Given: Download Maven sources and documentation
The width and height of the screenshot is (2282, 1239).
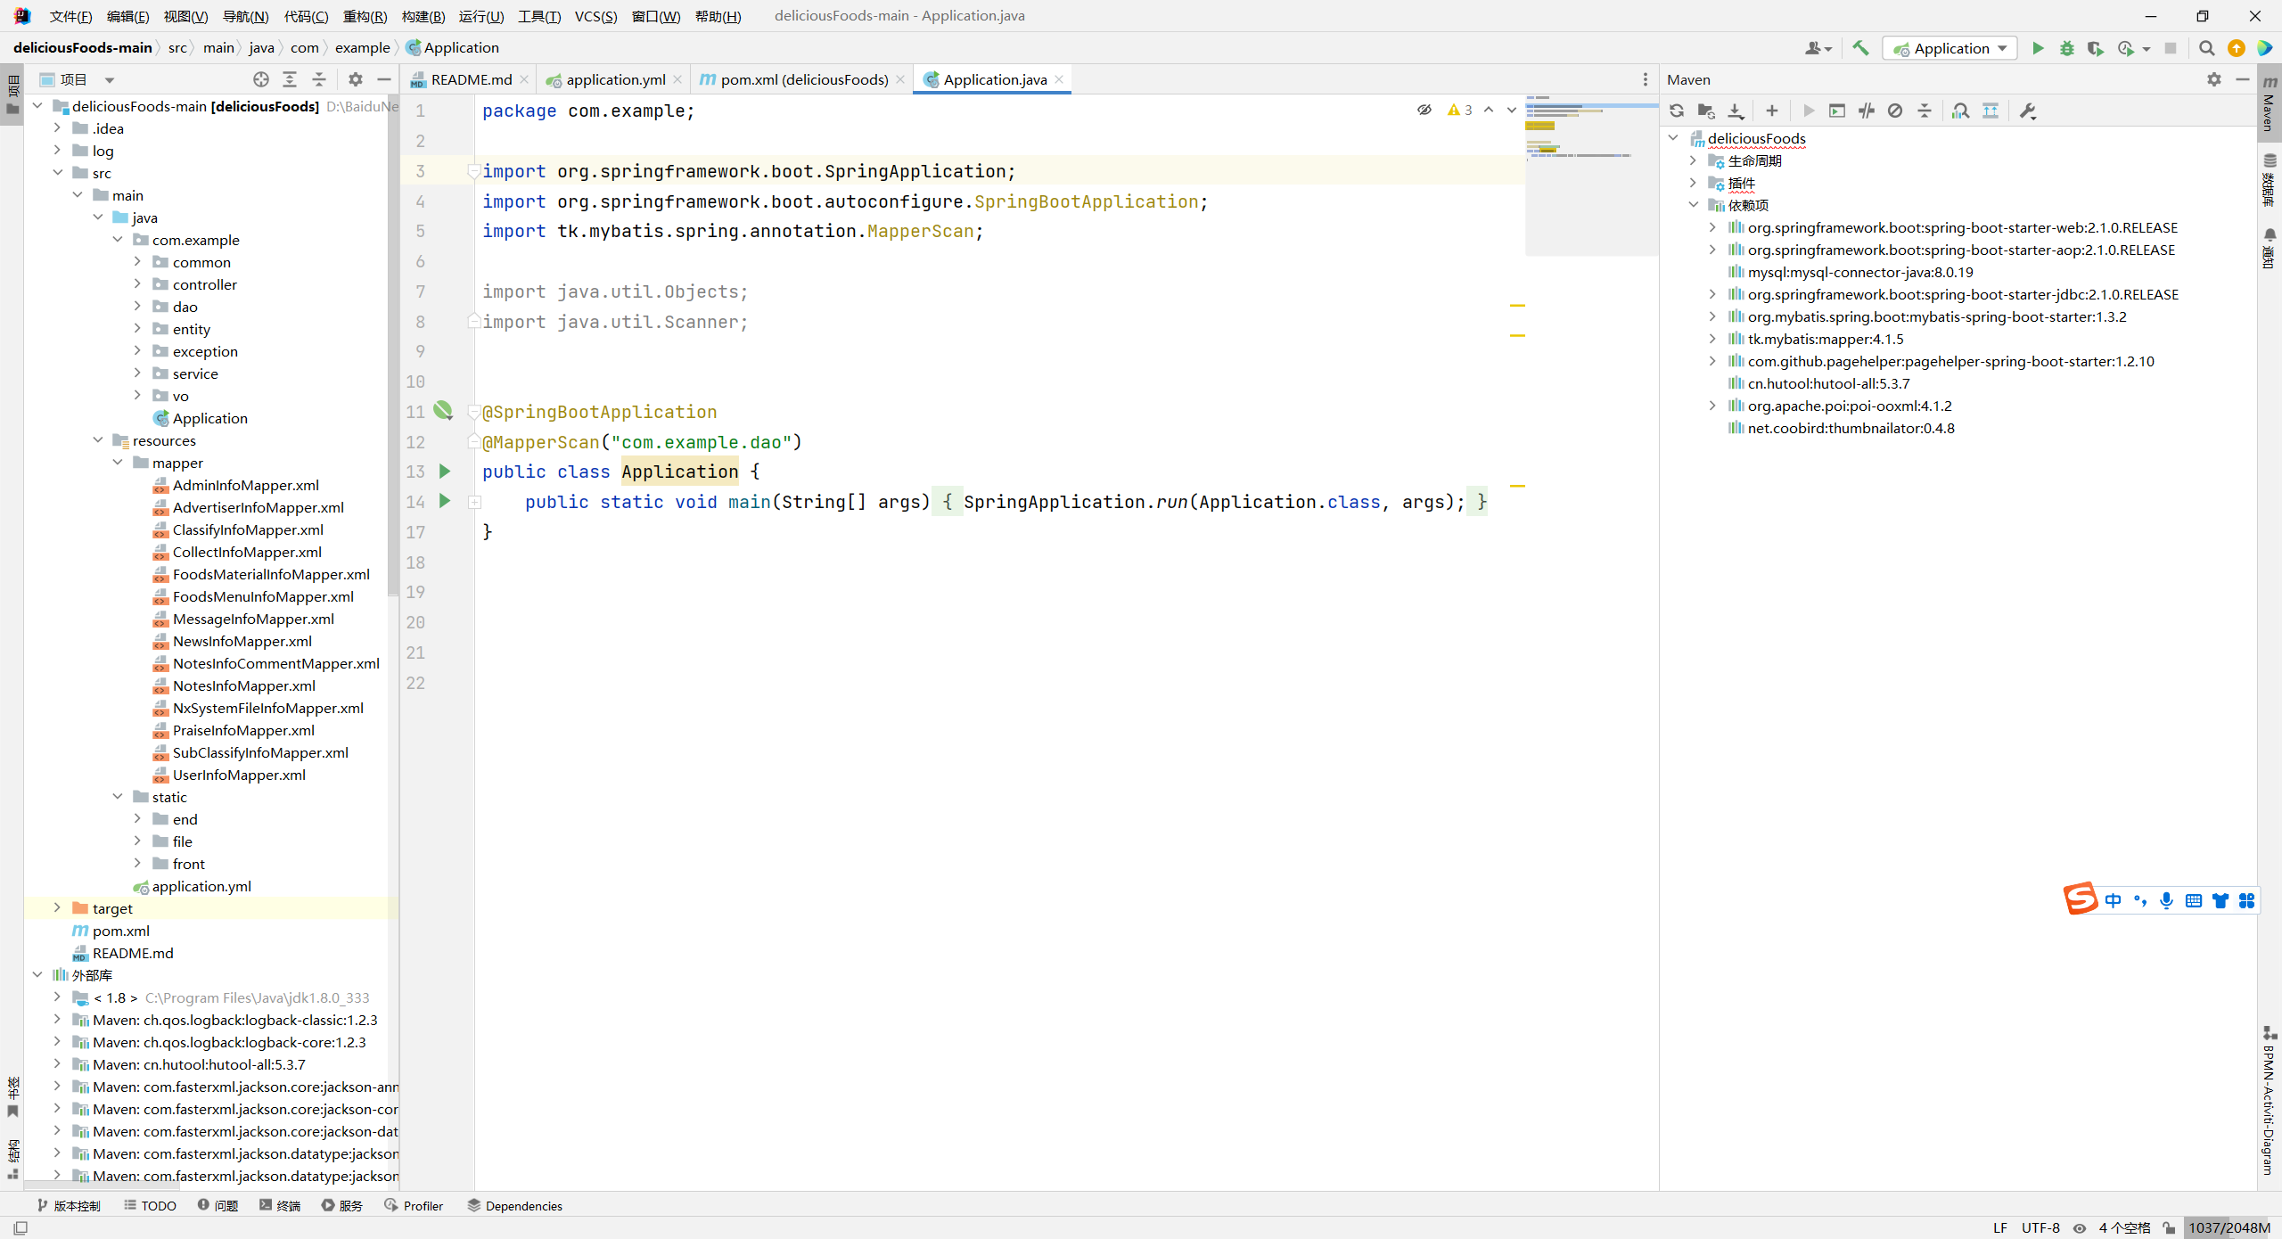Looking at the screenshot, I should 1736,111.
